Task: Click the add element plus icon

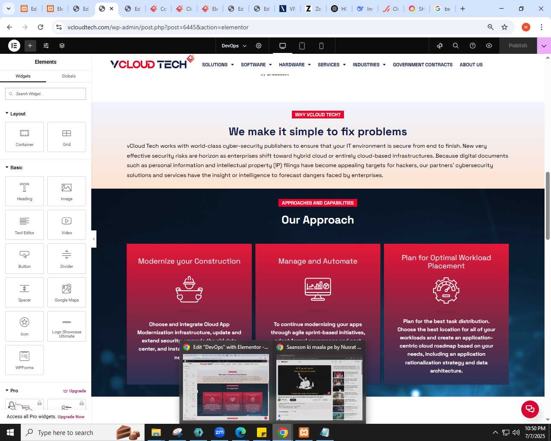Action: point(30,45)
